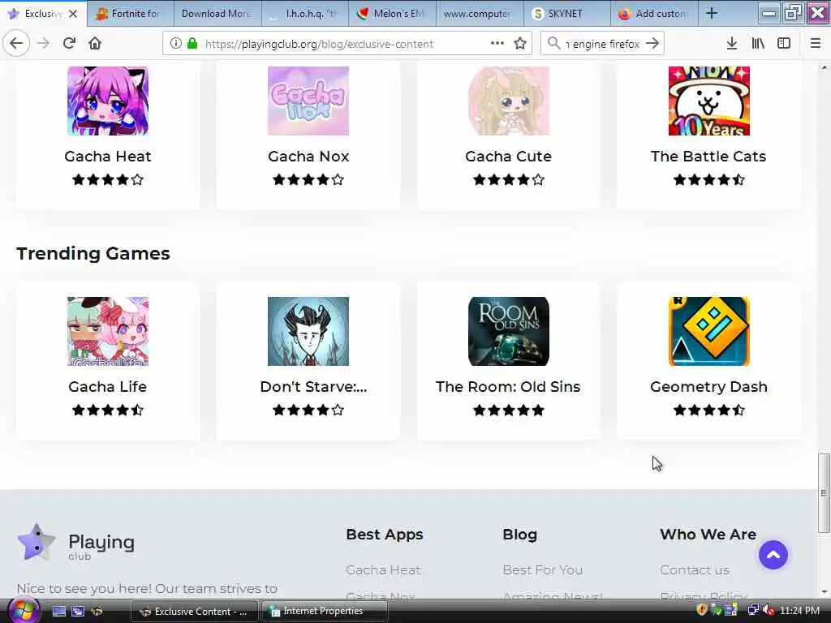Switch to the Melon's tab
Viewport: 831px width, 623px height.
[x=392, y=14]
